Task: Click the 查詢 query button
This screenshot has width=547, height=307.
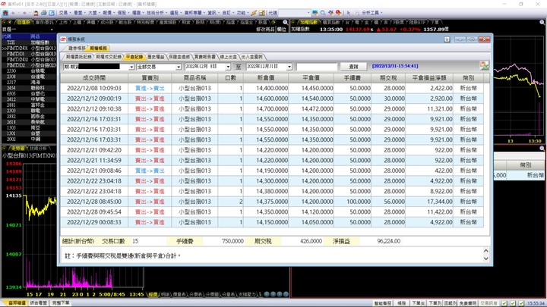Action: click(x=353, y=67)
